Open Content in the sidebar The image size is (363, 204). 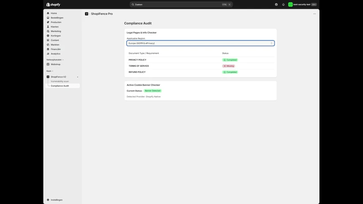click(x=55, y=40)
